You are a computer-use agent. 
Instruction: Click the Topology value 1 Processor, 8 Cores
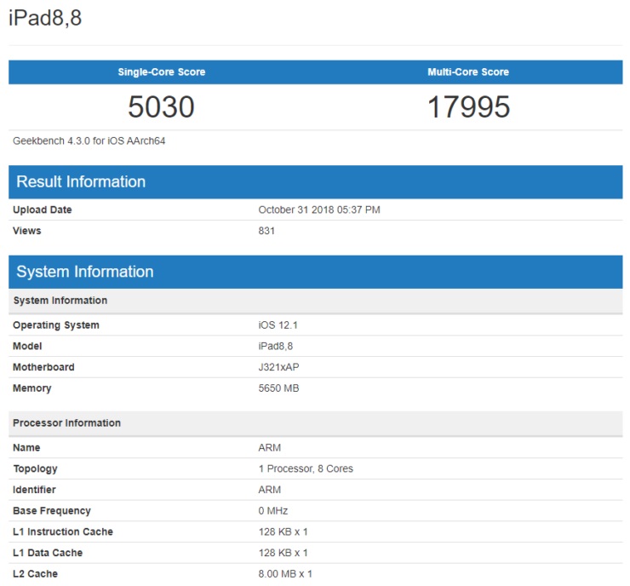(306, 468)
